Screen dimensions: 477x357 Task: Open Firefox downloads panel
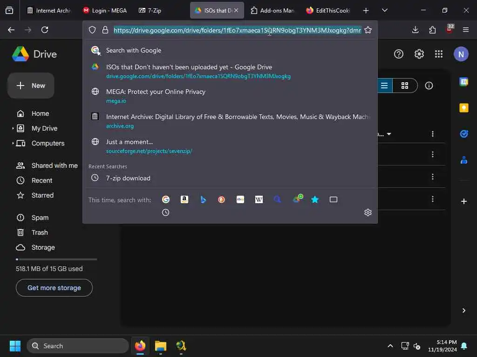tap(415, 30)
